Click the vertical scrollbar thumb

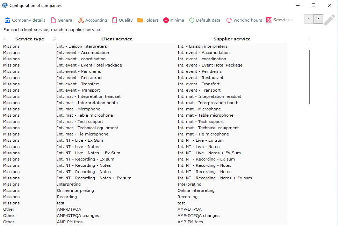[310, 77]
